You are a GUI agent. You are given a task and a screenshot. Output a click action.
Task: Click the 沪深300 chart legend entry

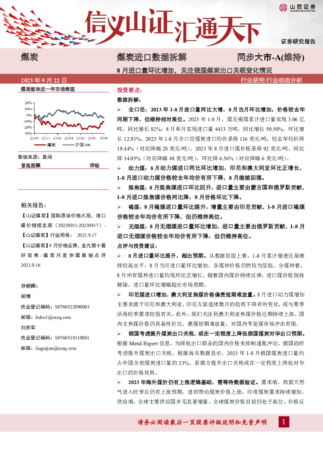point(77,145)
